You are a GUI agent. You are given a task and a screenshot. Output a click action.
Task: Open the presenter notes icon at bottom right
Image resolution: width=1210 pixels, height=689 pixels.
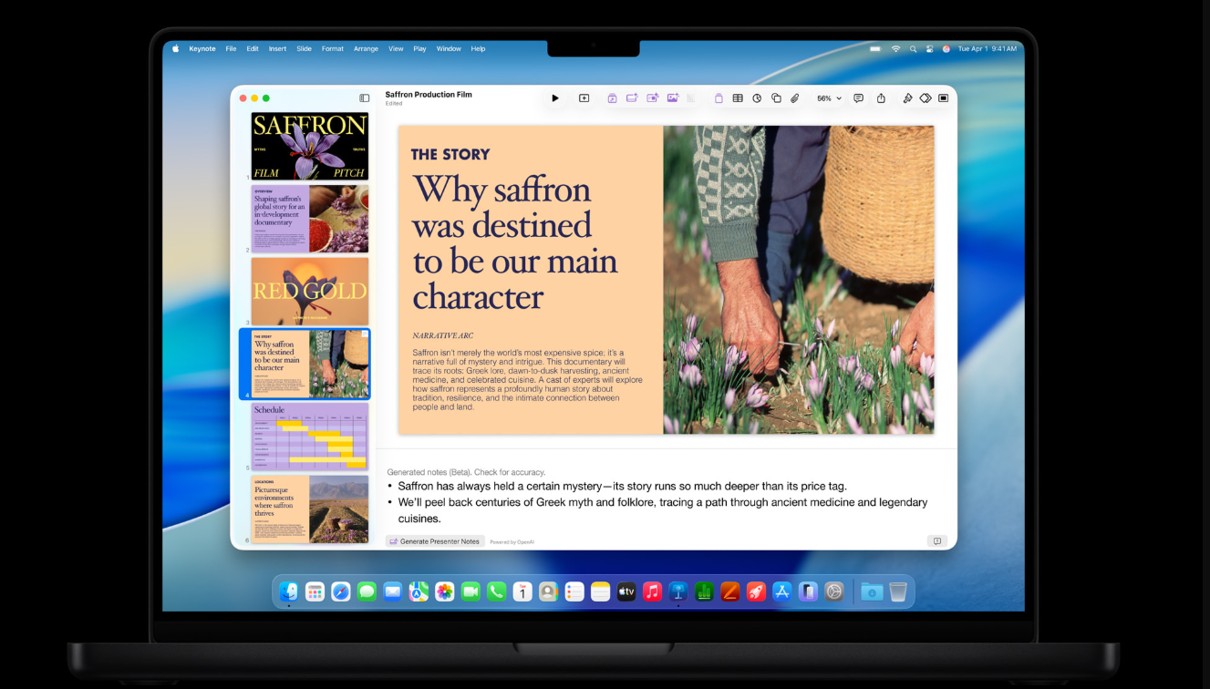tap(937, 540)
